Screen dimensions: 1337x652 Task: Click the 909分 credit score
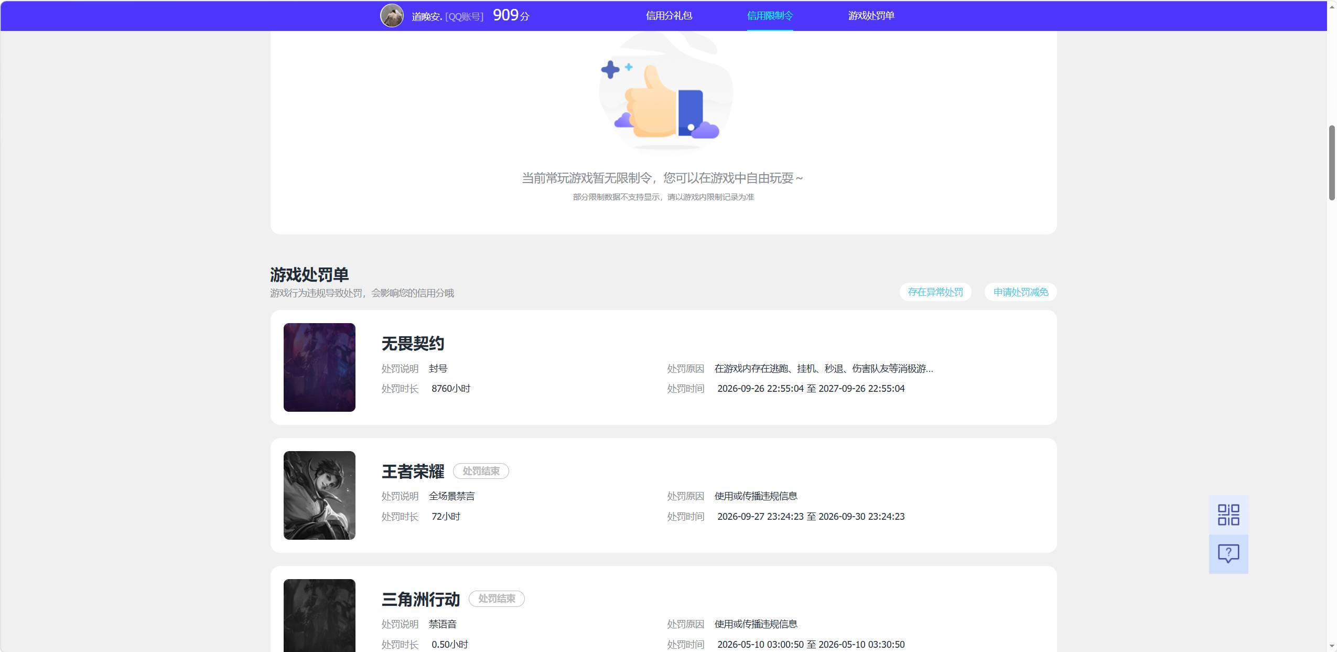pos(511,15)
